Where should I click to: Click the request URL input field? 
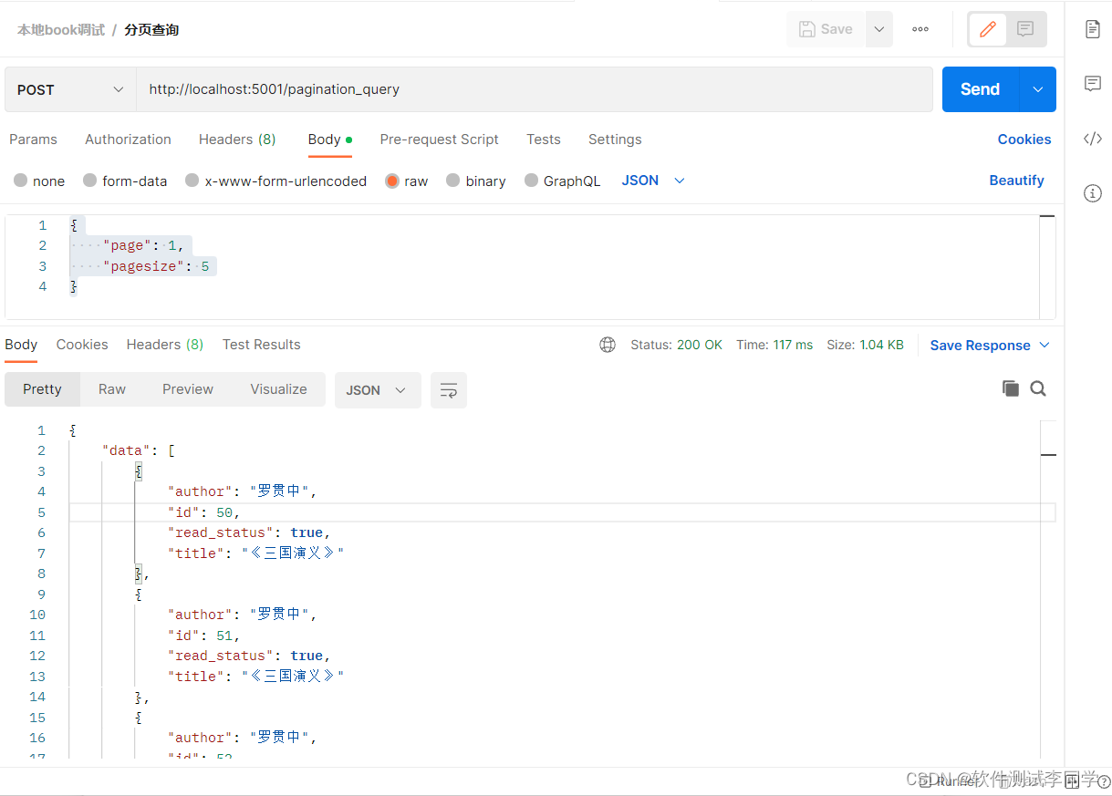tap(535, 89)
